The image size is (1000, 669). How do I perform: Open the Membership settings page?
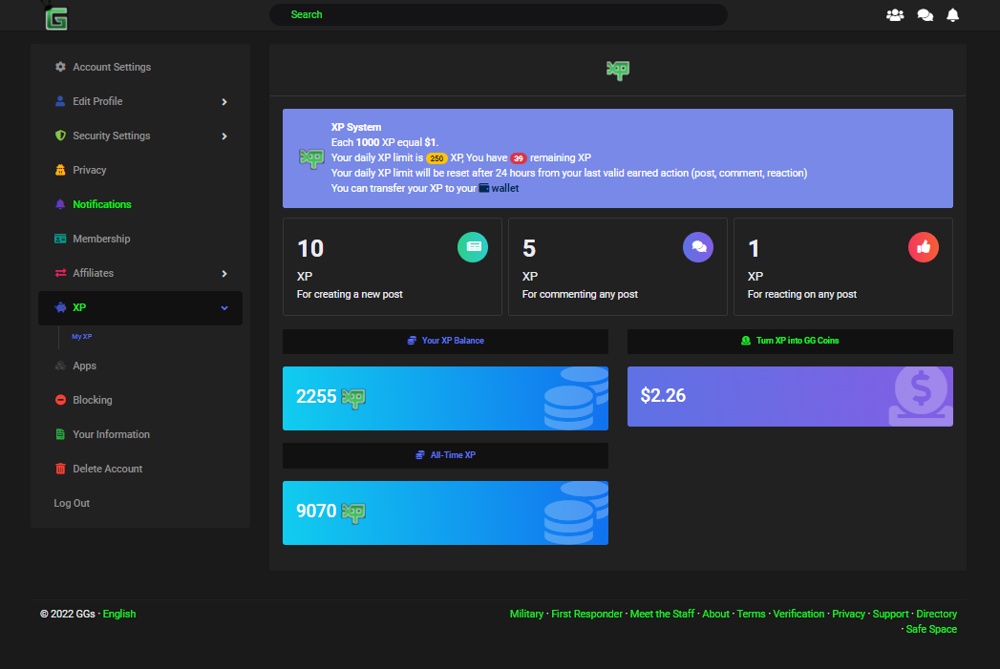(99, 239)
